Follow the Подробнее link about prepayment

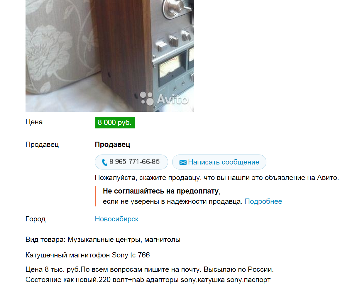(263, 201)
